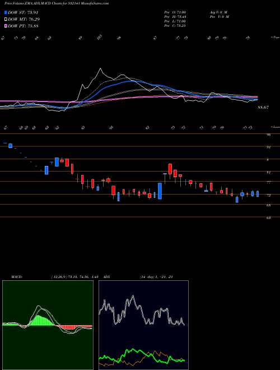This screenshot has height=370, width=280.
Task: Click the 96 price axis label
Action: pos(269,135)
